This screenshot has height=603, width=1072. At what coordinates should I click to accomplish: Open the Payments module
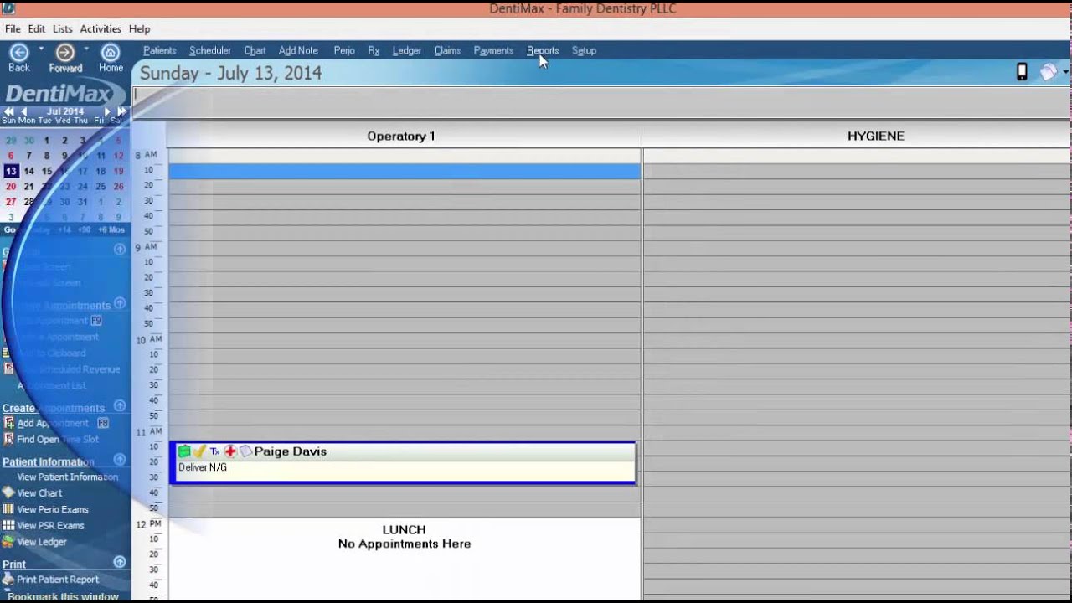point(493,51)
